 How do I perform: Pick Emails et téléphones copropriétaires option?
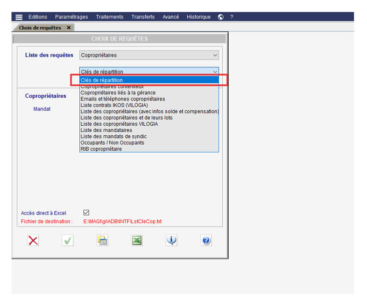[123, 99]
